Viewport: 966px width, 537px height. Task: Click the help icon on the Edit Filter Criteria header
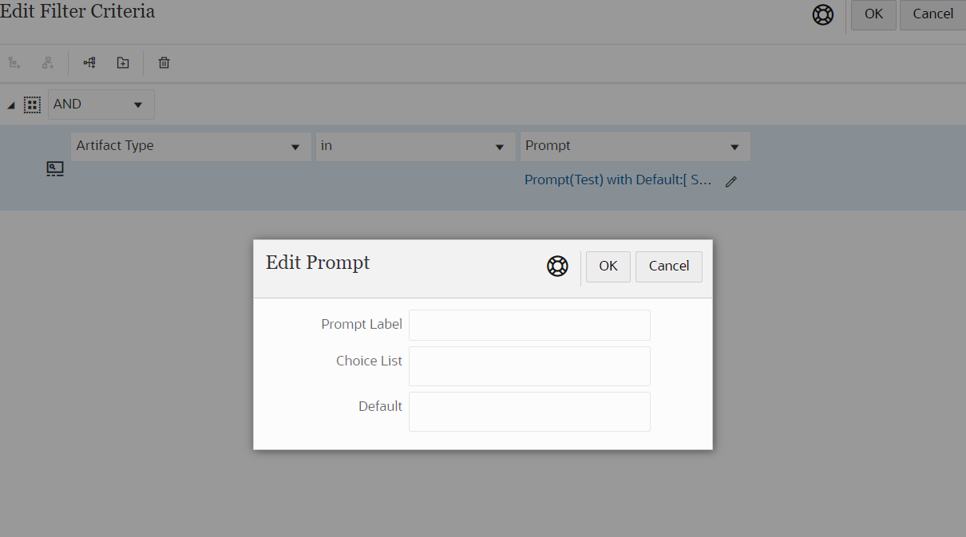823,14
